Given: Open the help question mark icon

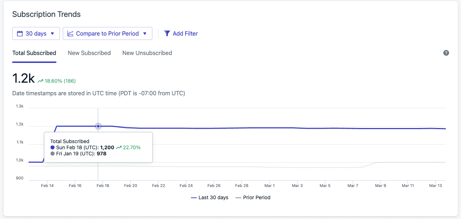Looking at the screenshot, I should click(x=446, y=53).
